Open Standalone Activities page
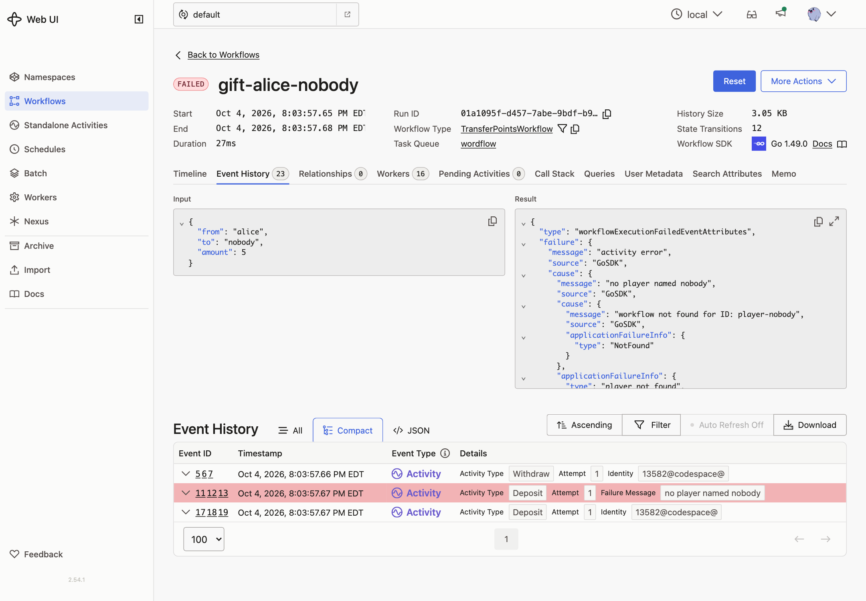The width and height of the screenshot is (866, 601). (77, 125)
